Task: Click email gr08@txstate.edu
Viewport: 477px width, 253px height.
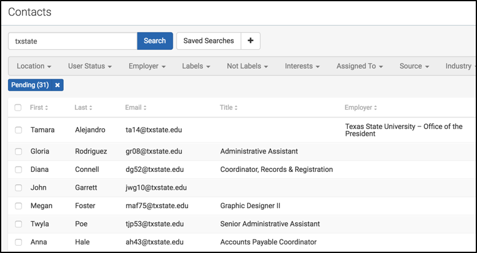Action: coord(154,151)
